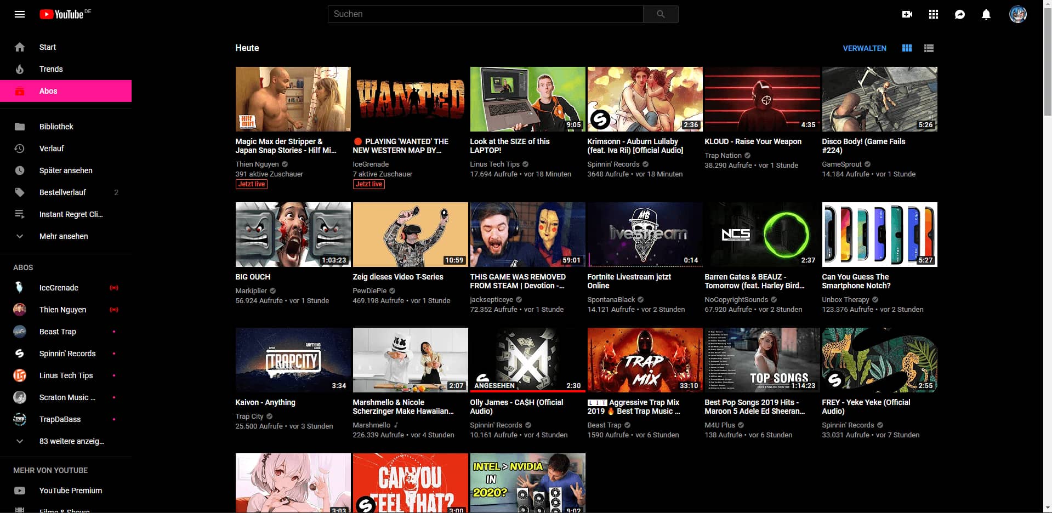1052x513 pixels.
Task: Switch to list view layout icon
Action: (929, 48)
